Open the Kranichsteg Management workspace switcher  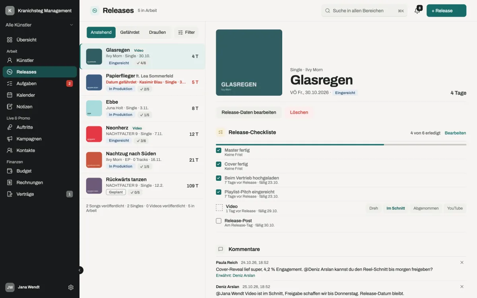40,11
